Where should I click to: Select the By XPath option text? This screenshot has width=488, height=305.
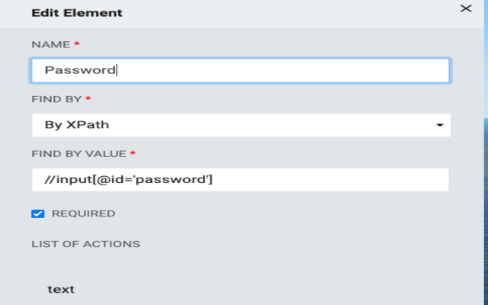[77, 125]
